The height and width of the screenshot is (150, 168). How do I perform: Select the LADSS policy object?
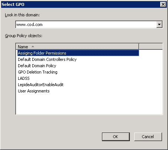tap(24, 78)
